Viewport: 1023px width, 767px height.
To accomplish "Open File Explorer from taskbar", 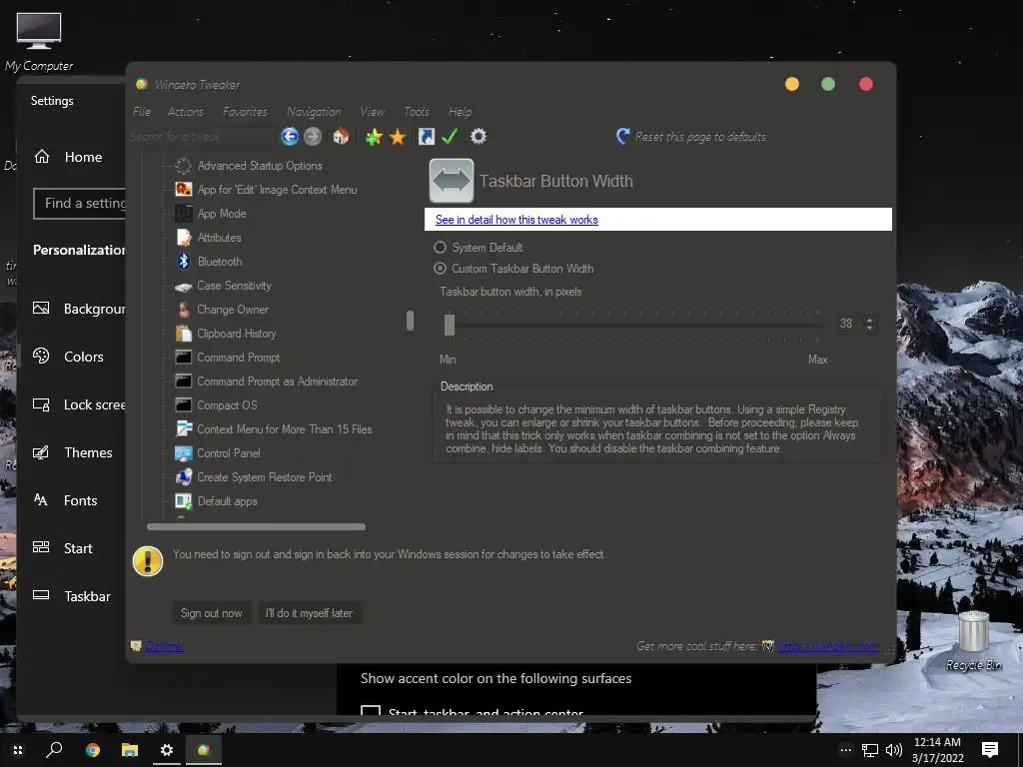I will 130,750.
